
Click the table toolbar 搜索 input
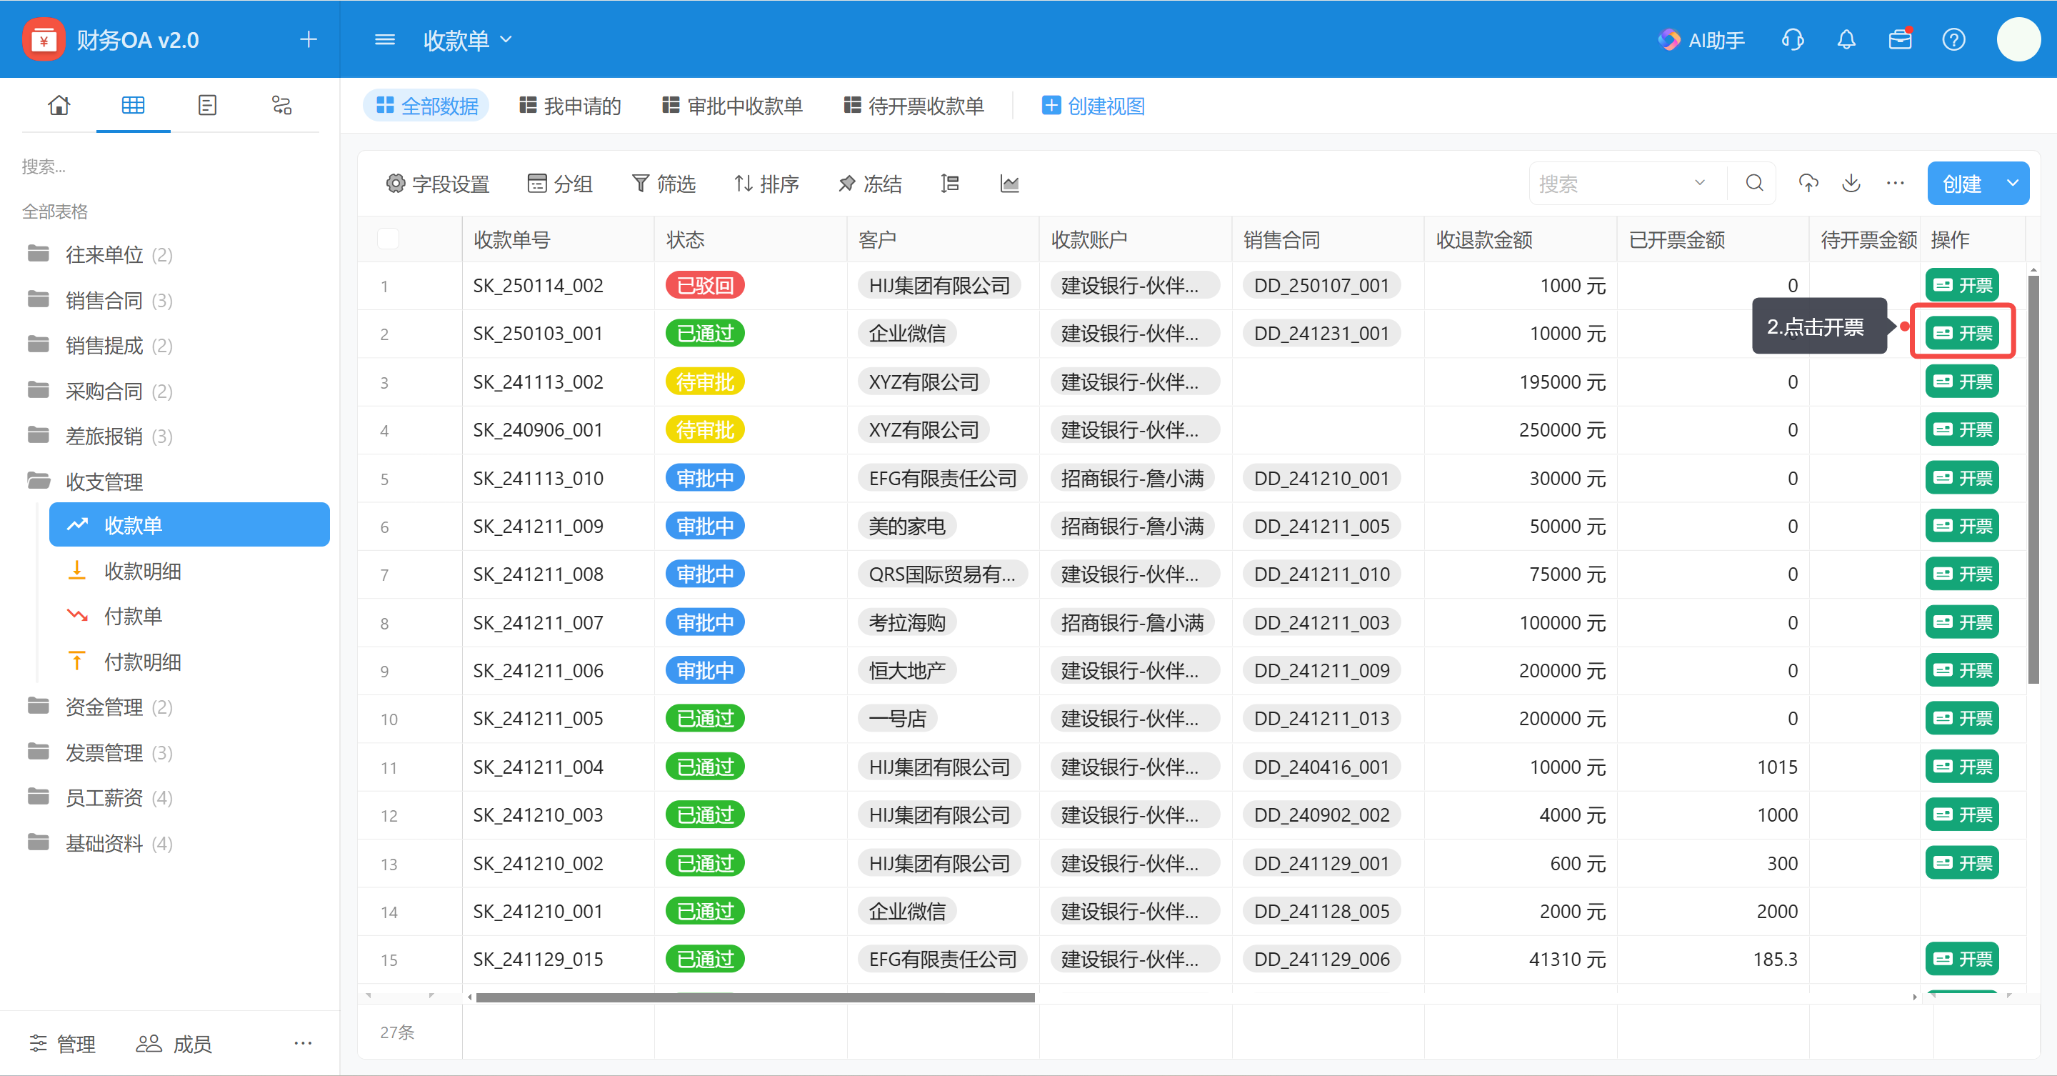[x=1611, y=184]
